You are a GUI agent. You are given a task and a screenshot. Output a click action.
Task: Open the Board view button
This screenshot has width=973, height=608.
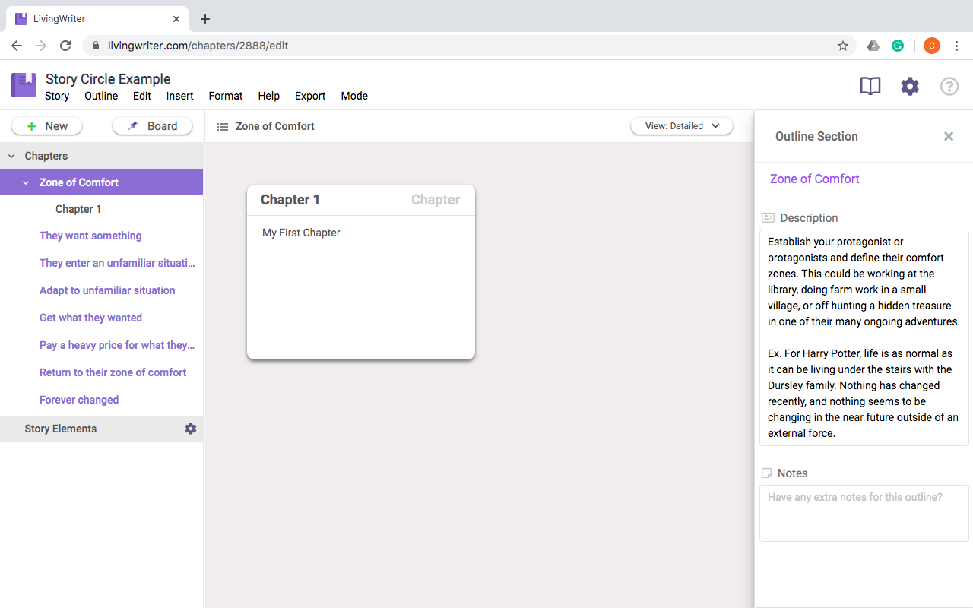click(153, 126)
